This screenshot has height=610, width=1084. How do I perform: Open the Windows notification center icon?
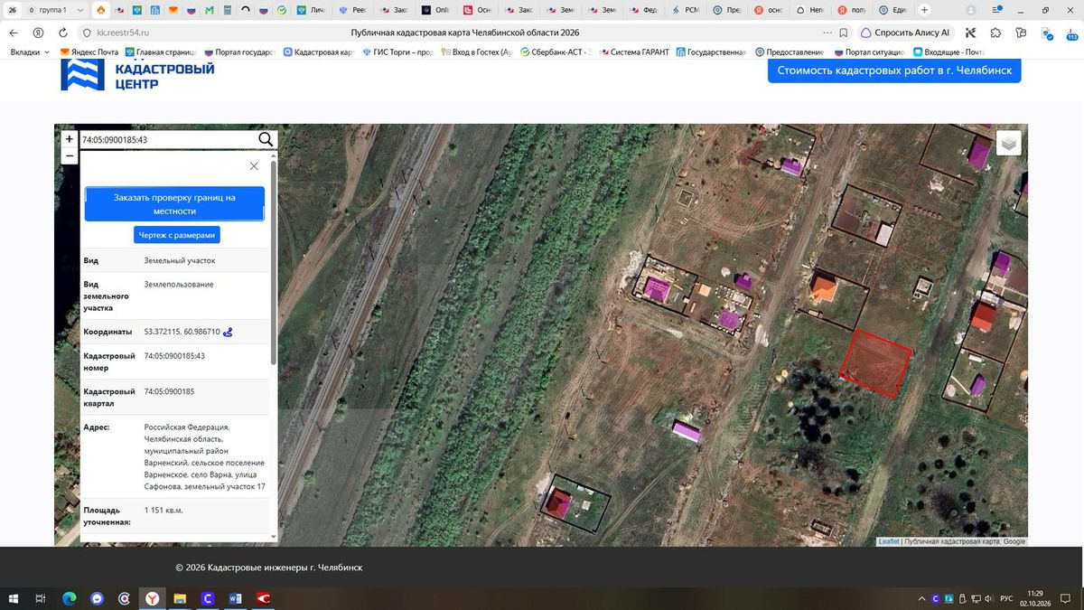[1065, 598]
